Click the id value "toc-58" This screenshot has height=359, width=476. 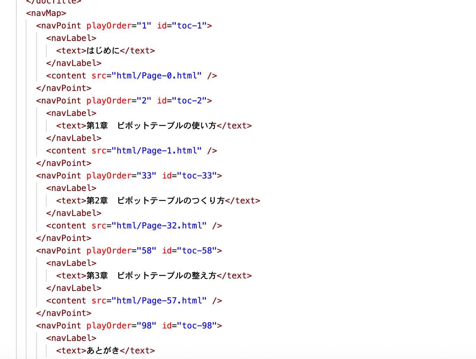point(197,251)
